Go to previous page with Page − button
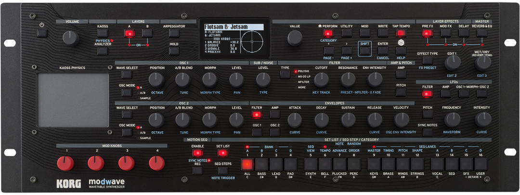The width and height of the screenshot is (520, 195). [328, 51]
